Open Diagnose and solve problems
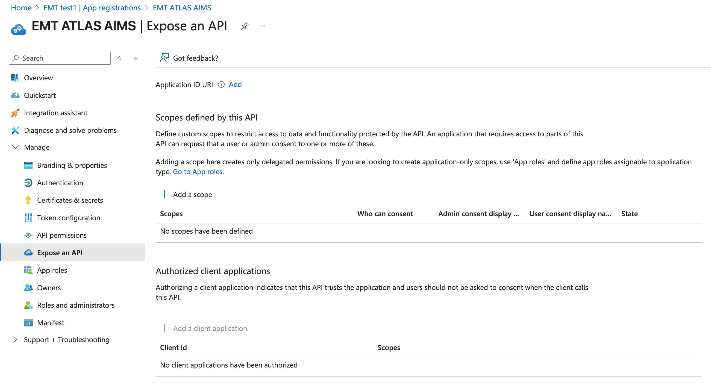The height and width of the screenshot is (388, 711). click(x=70, y=130)
